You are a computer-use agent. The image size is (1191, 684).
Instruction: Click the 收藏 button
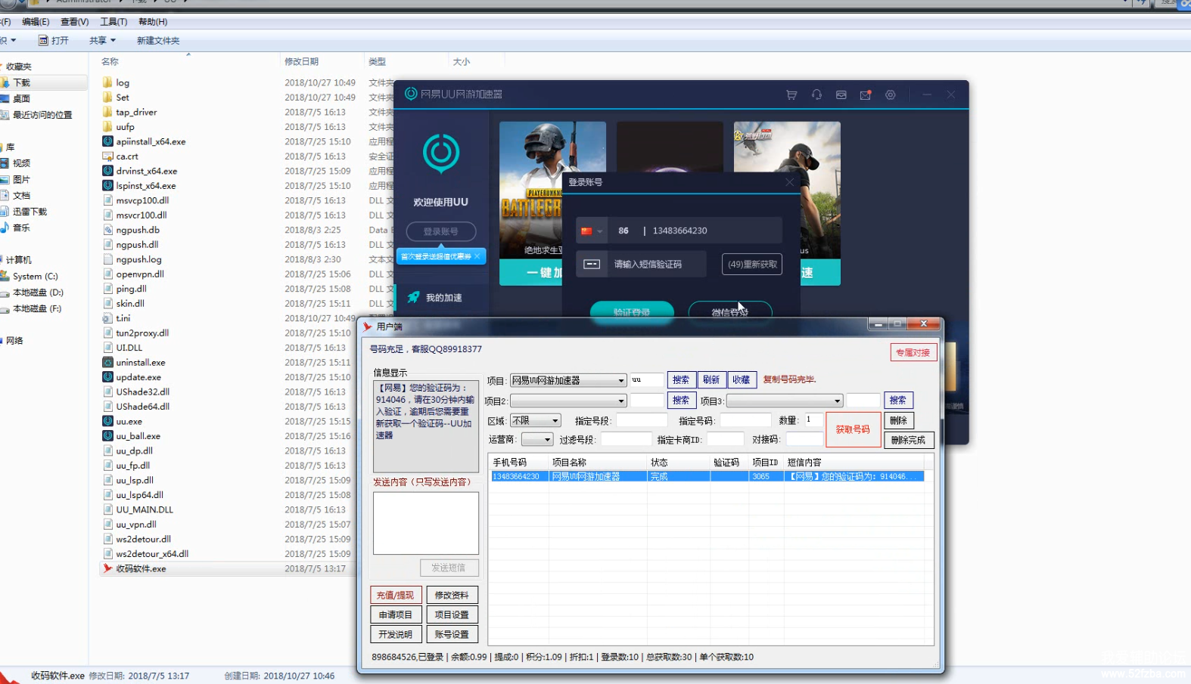pos(742,380)
